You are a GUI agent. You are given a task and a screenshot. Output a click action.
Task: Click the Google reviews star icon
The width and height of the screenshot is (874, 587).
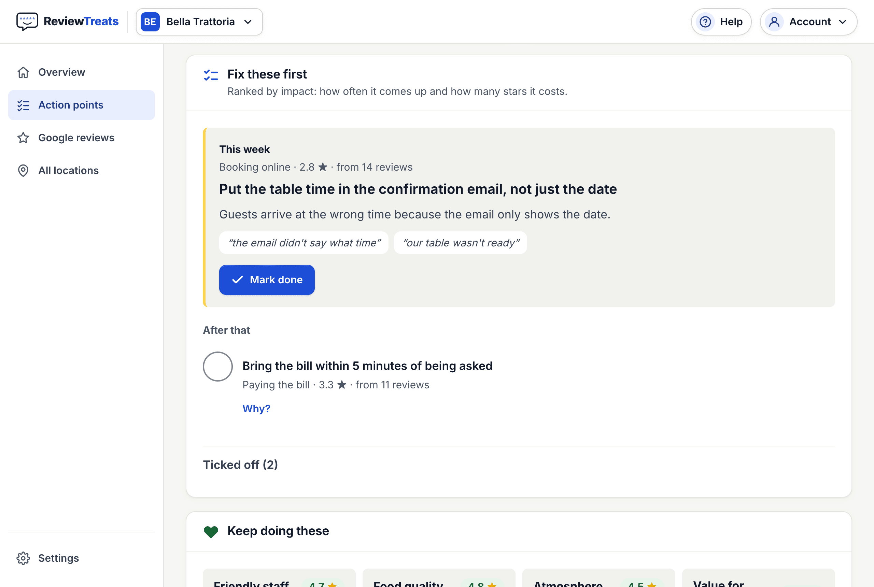tap(23, 138)
